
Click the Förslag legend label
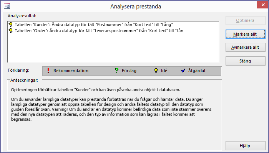point(129,71)
